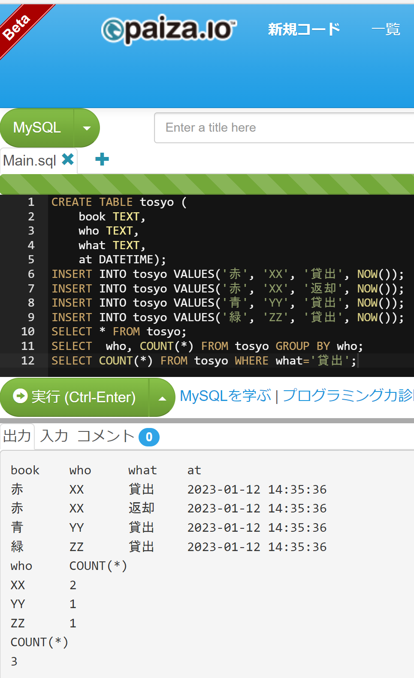Click the INSERT line containing '緑'
This screenshot has height=678, width=414.
[228, 317]
